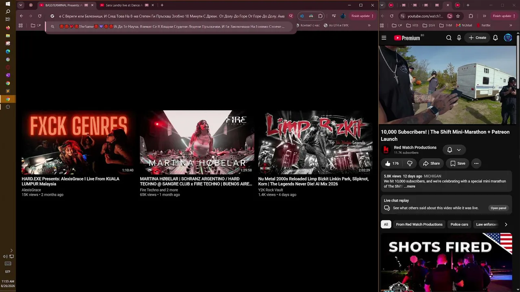520x292 pixels.
Task: Open the Netflix bookmark
Action: 483,26
